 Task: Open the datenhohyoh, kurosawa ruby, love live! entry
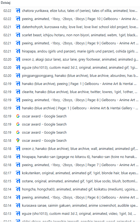tap(80, 27)
